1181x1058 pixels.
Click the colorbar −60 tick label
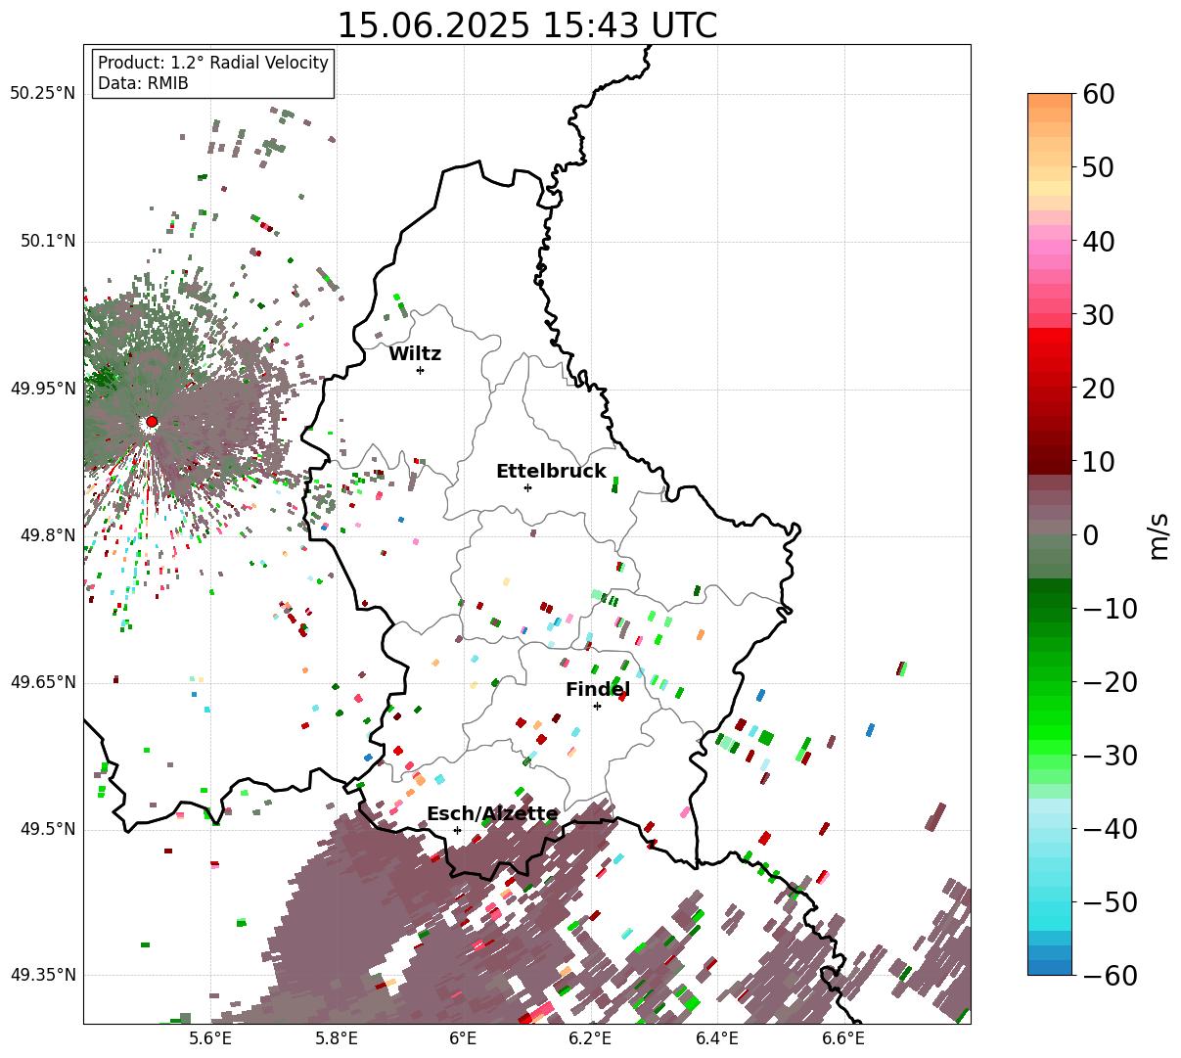tap(1111, 976)
